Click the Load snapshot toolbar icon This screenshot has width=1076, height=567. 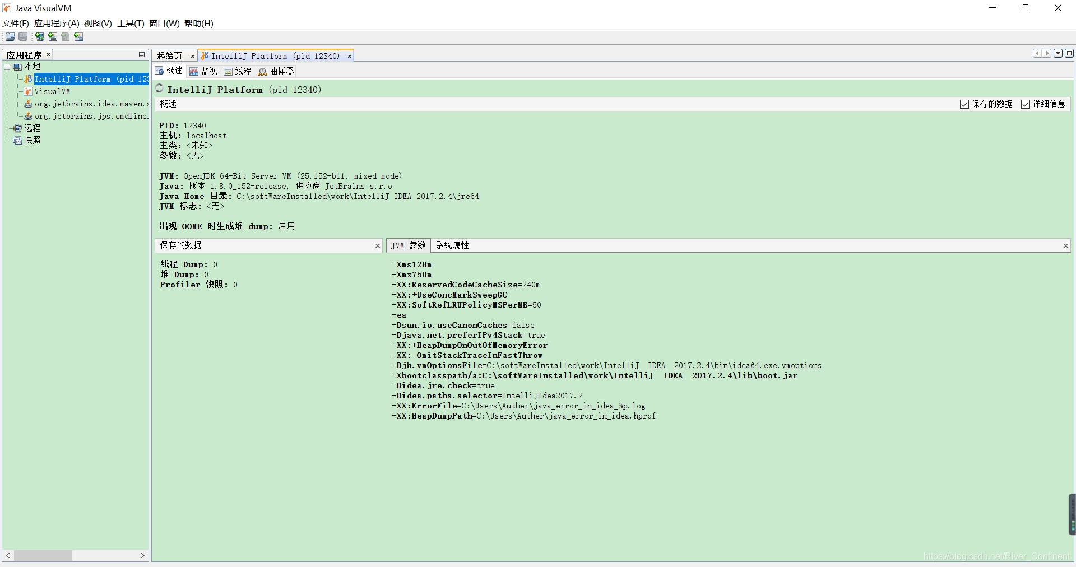[10, 37]
